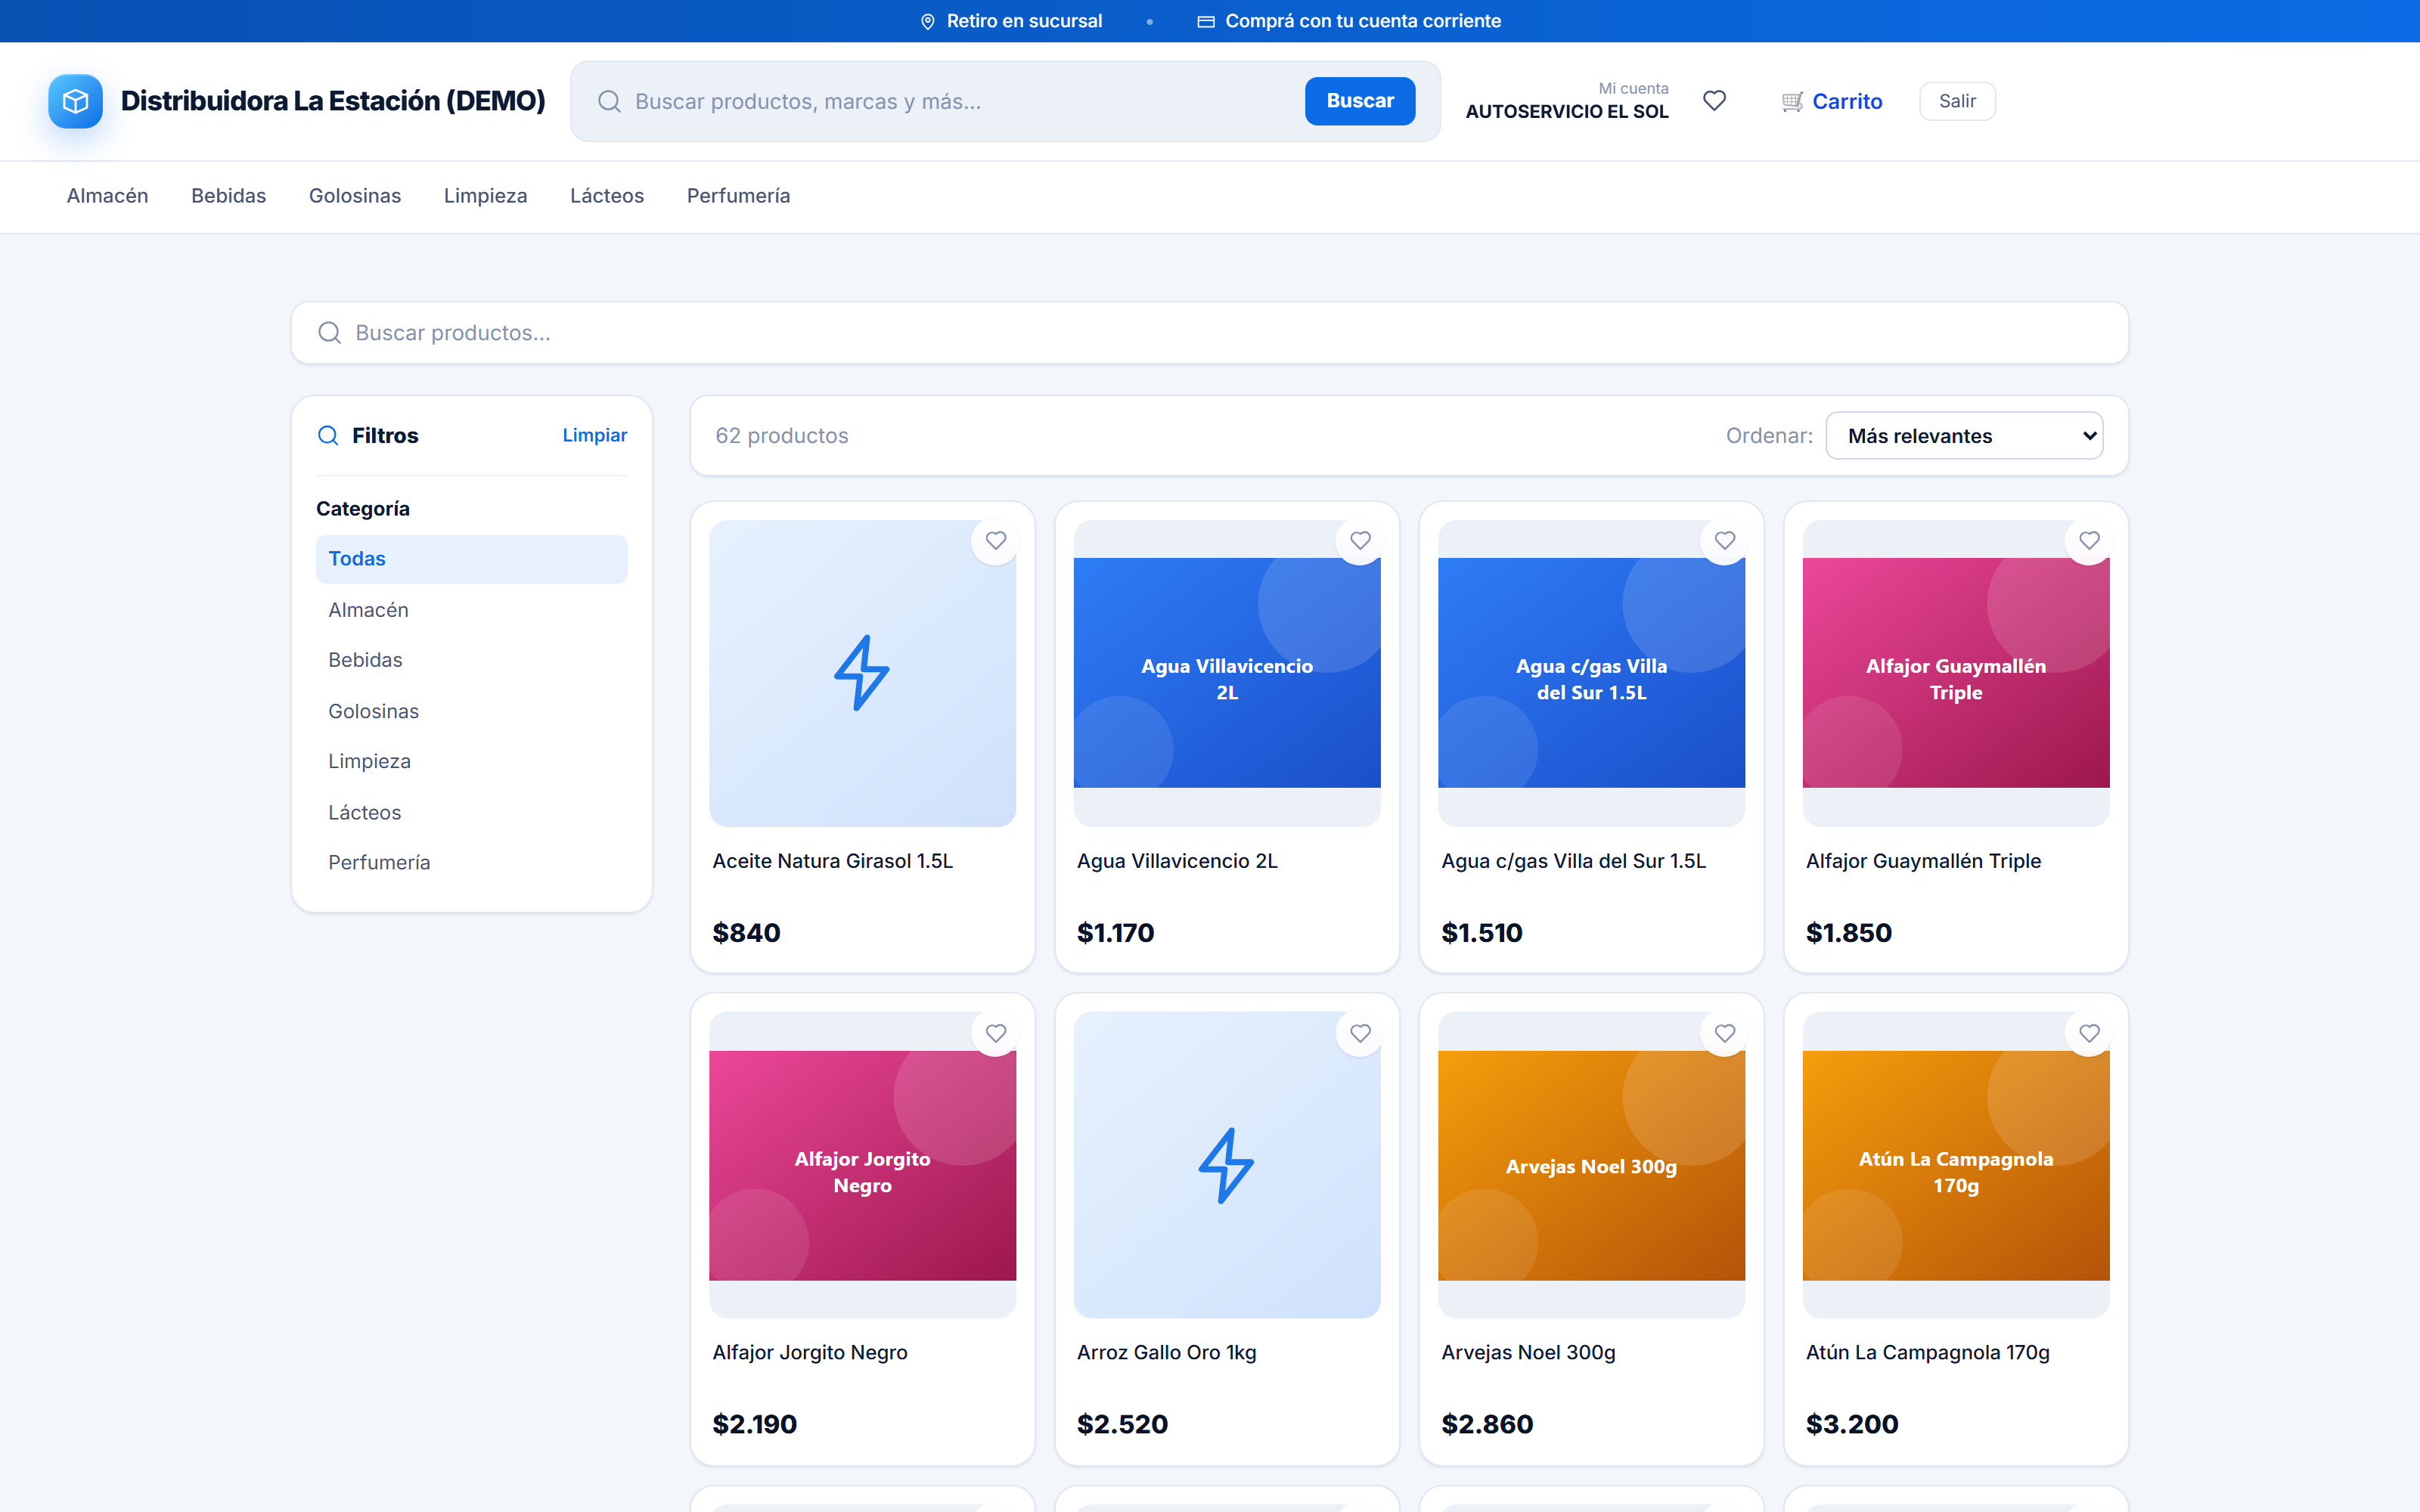
Task: Open Aceite Natura Girasol 1.5L product image
Action: pyautogui.click(x=862, y=673)
